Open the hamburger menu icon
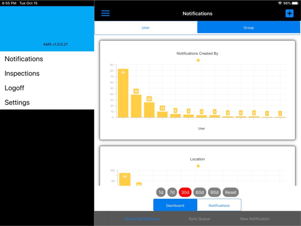This screenshot has height=226, width=301. pyautogui.click(x=105, y=13)
